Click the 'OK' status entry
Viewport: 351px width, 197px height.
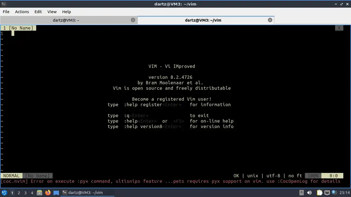pos(236,176)
